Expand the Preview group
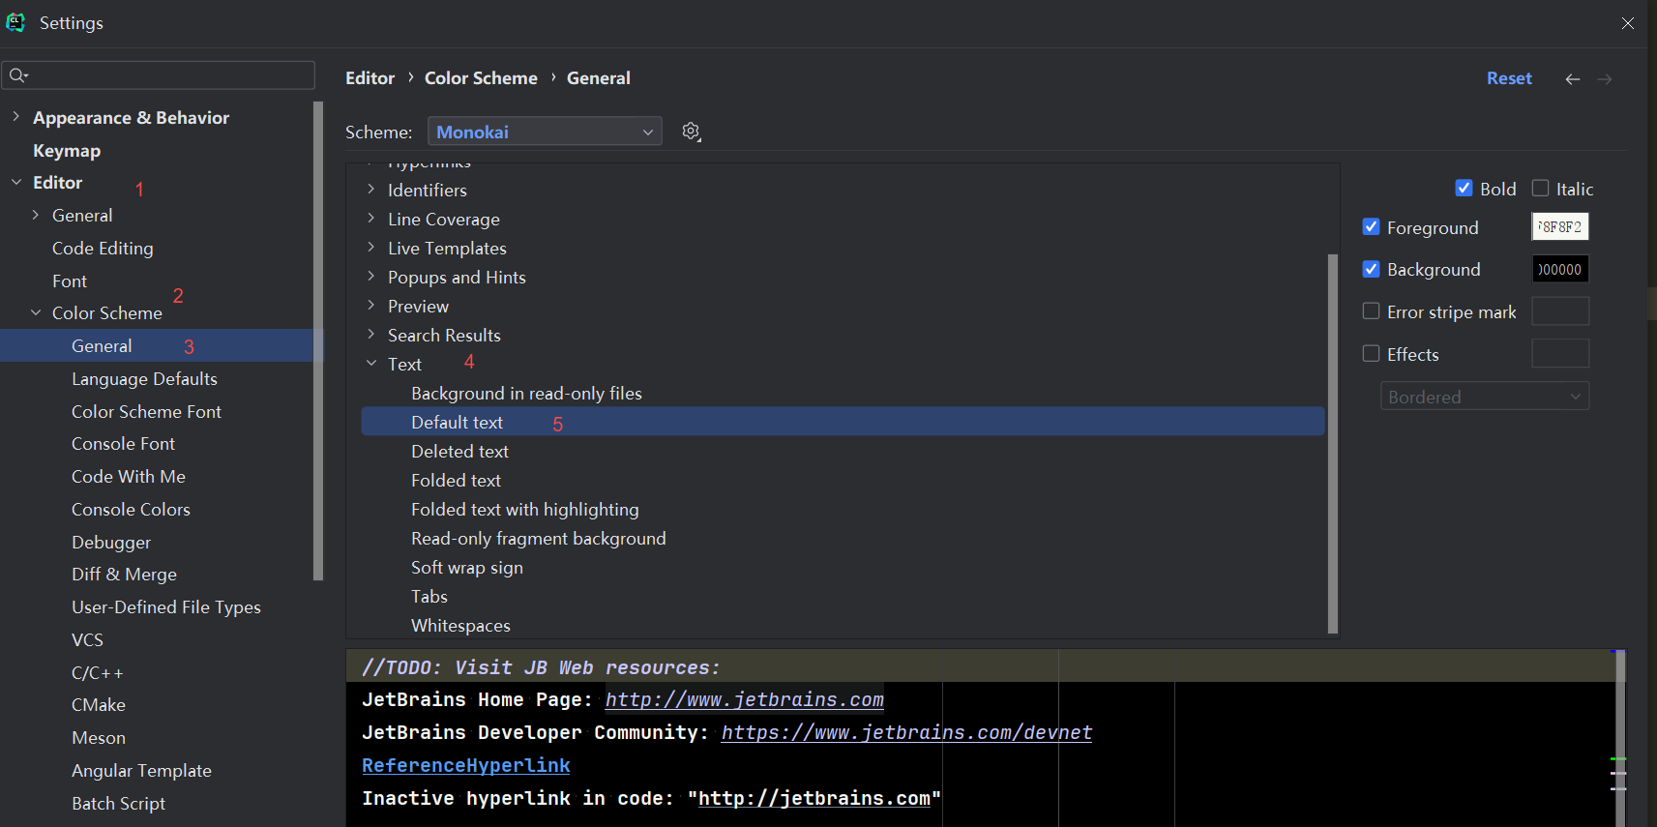 coord(371,306)
